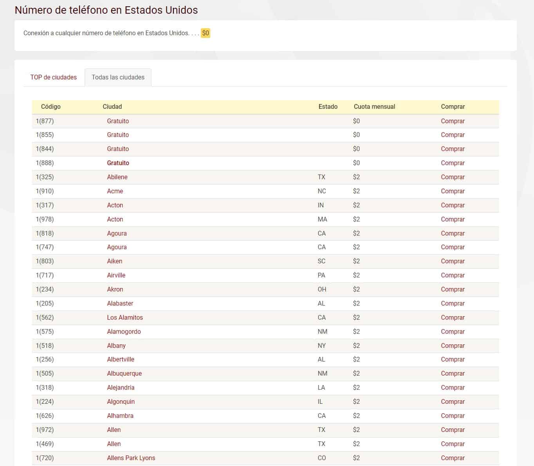Viewport: 534px width, 466px height.
Task: Buy Allens Park Lyons number via Comprar
Action: [453, 458]
